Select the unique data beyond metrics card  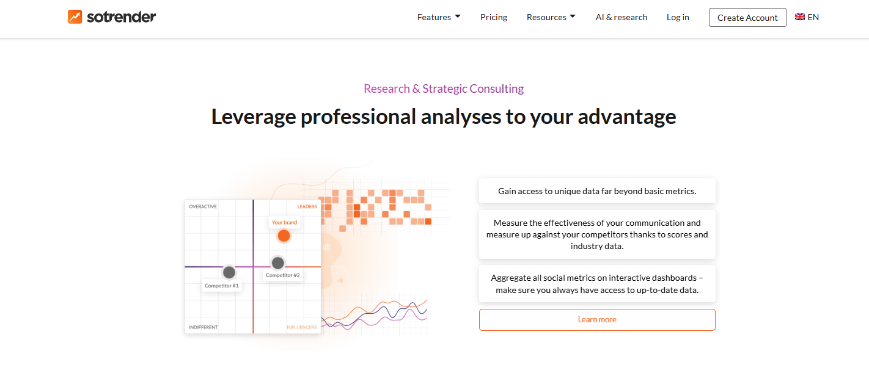click(597, 191)
